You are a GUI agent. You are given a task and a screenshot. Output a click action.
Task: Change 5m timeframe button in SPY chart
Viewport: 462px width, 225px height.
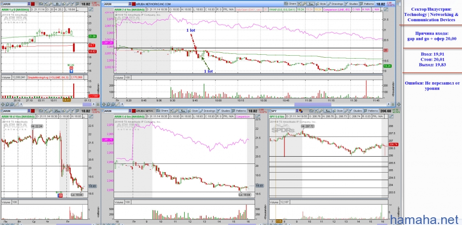pos(328,111)
